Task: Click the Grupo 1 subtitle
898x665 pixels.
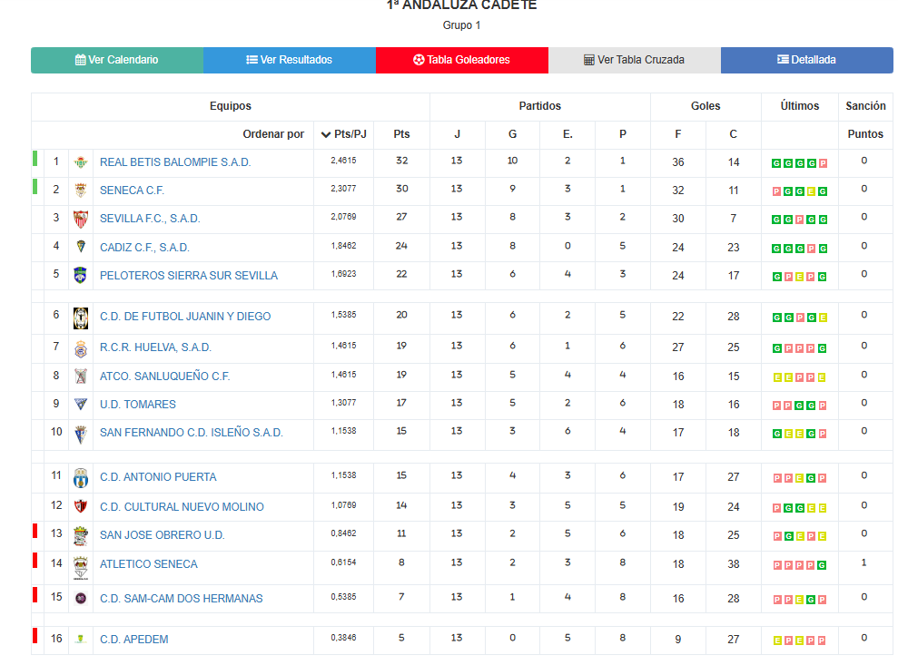Action: coord(461,25)
